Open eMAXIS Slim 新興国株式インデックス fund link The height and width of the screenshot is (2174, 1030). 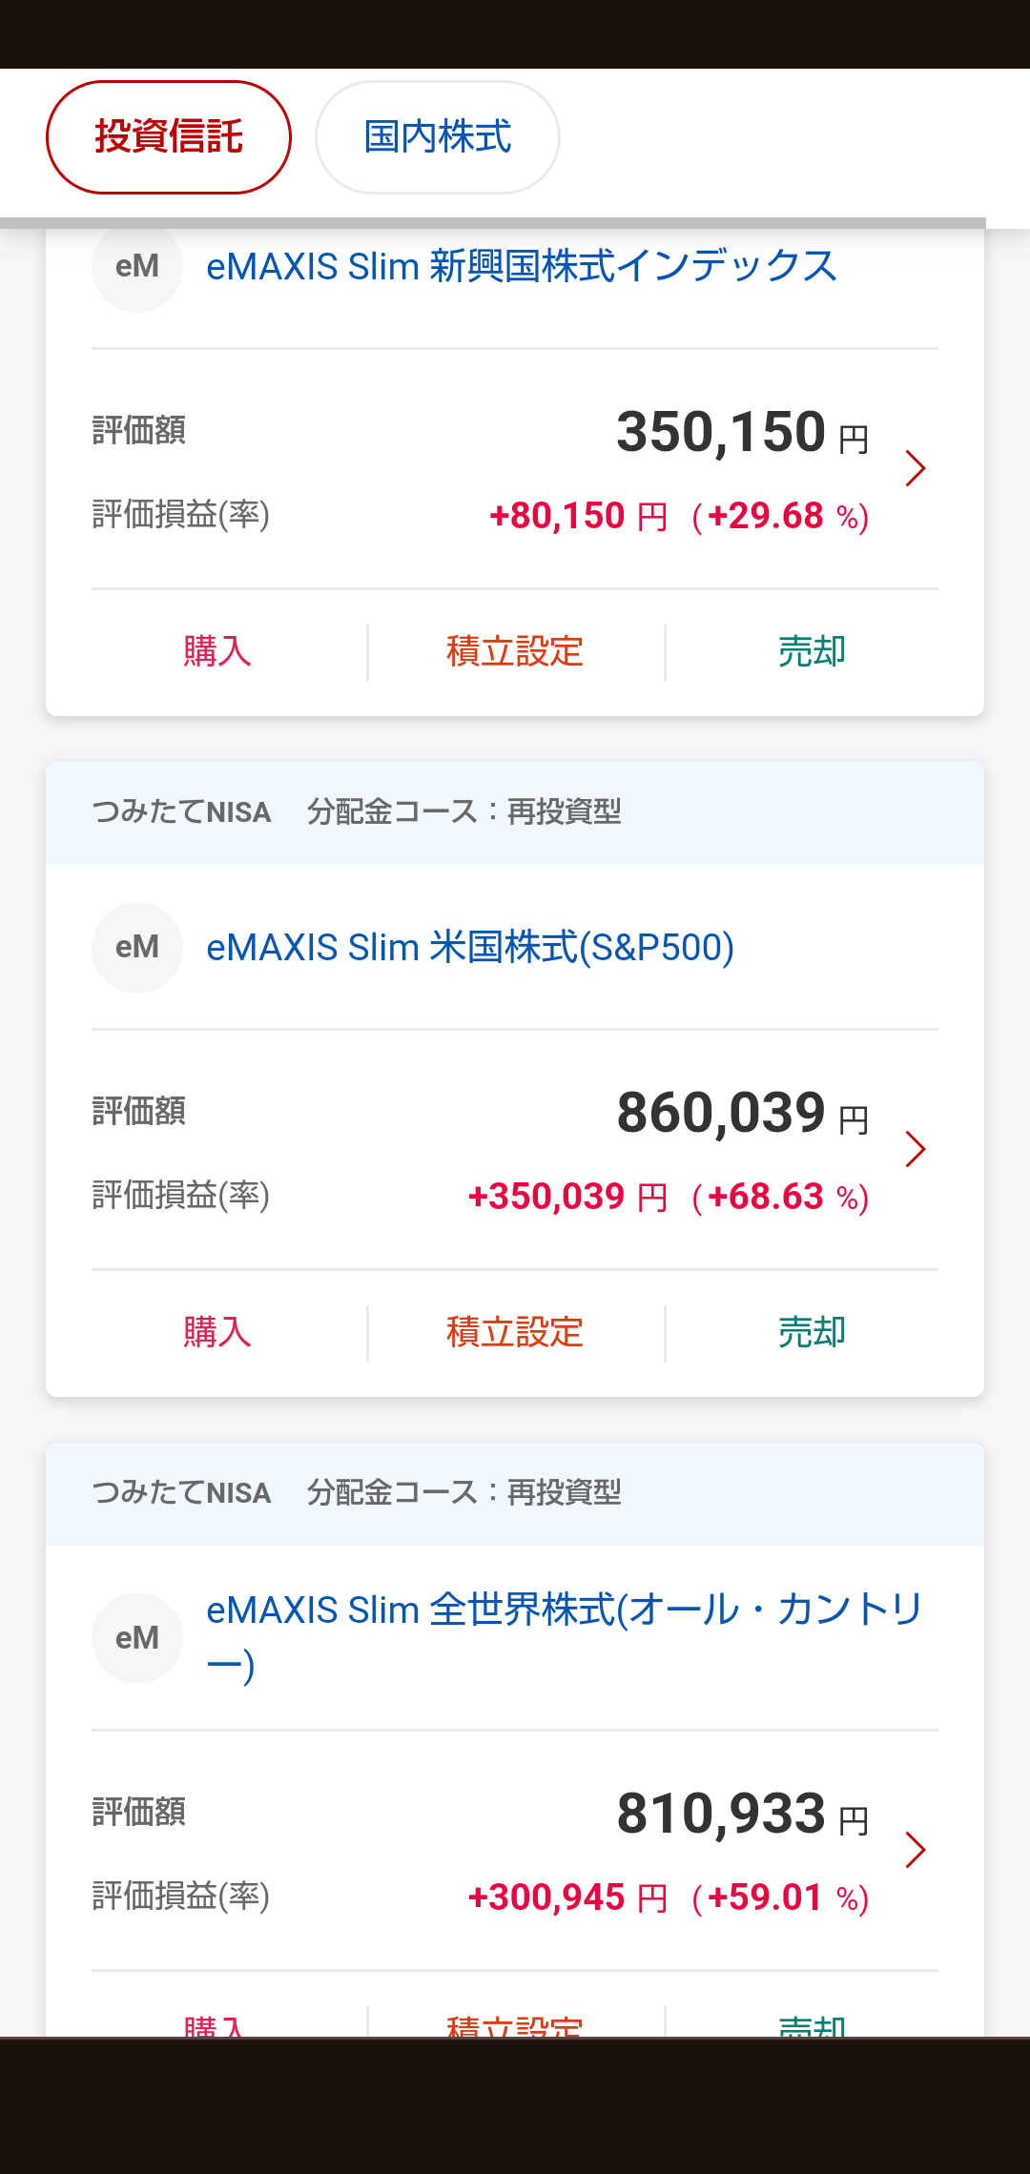coord(521,267)
